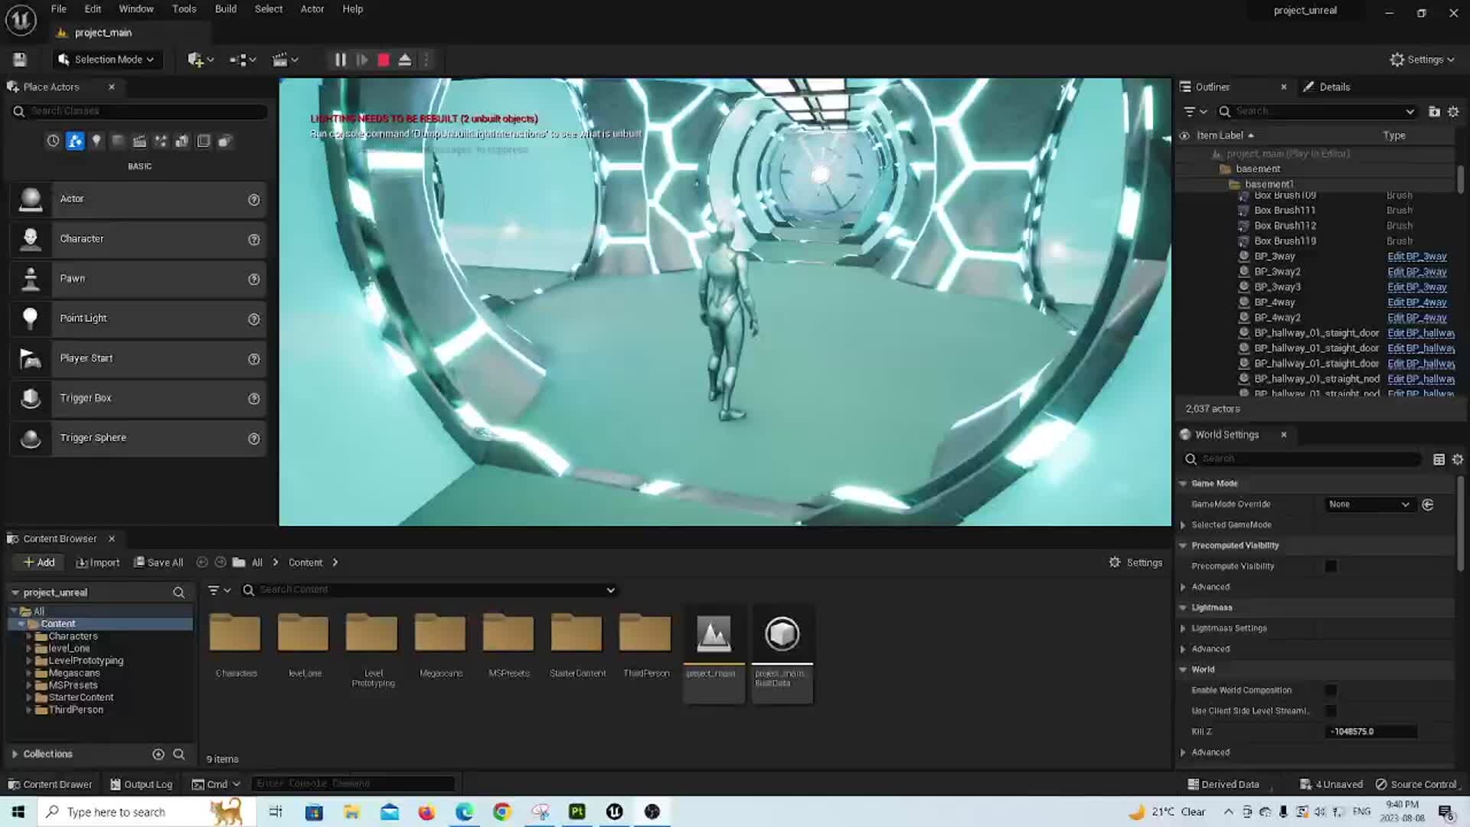Open Unreal Engine icon in the taskbar

pyautogui.click(x=614, y=812)
